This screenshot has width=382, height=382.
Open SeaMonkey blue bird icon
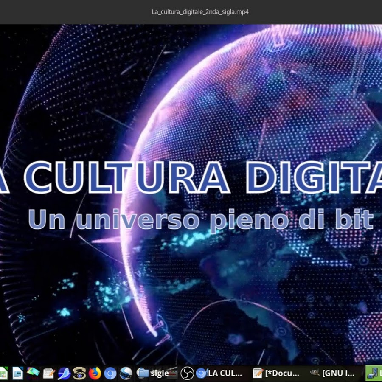click(64, 374)
